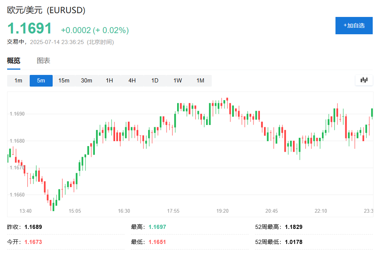Click the 1.1690 price axis label
Screen dimensions: 384x256
pyautogui.click(x=17, y=114)
